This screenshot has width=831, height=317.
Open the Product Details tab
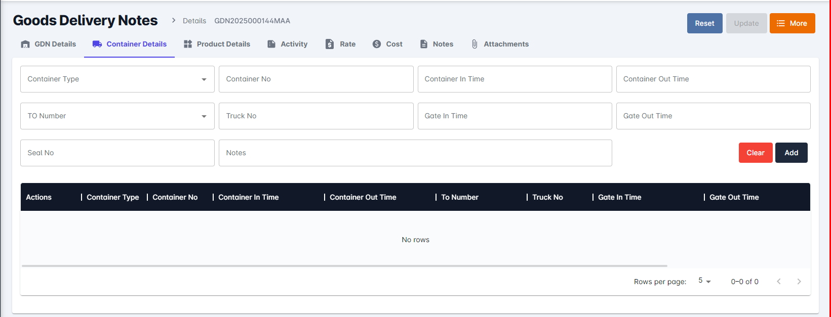223,44
